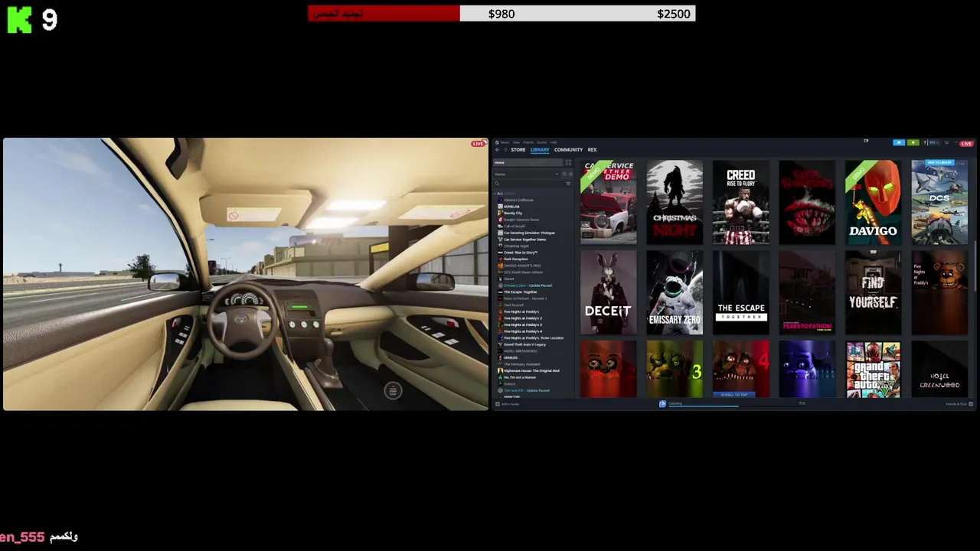This screenshot has width=980, height=551.
Task: Click the recent activity clock icon
Action: 564,174
